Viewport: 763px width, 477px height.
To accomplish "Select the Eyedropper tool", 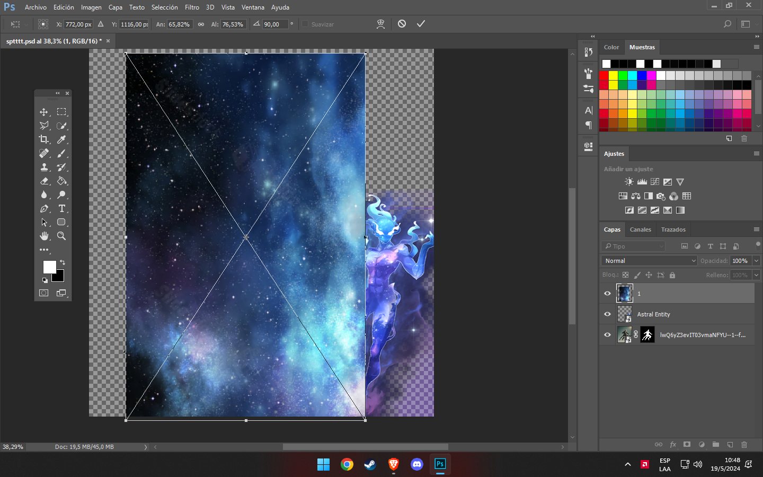I will (61, 139).
